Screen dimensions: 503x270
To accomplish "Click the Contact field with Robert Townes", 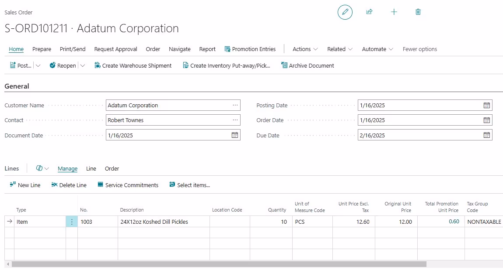I will point(173,120).
